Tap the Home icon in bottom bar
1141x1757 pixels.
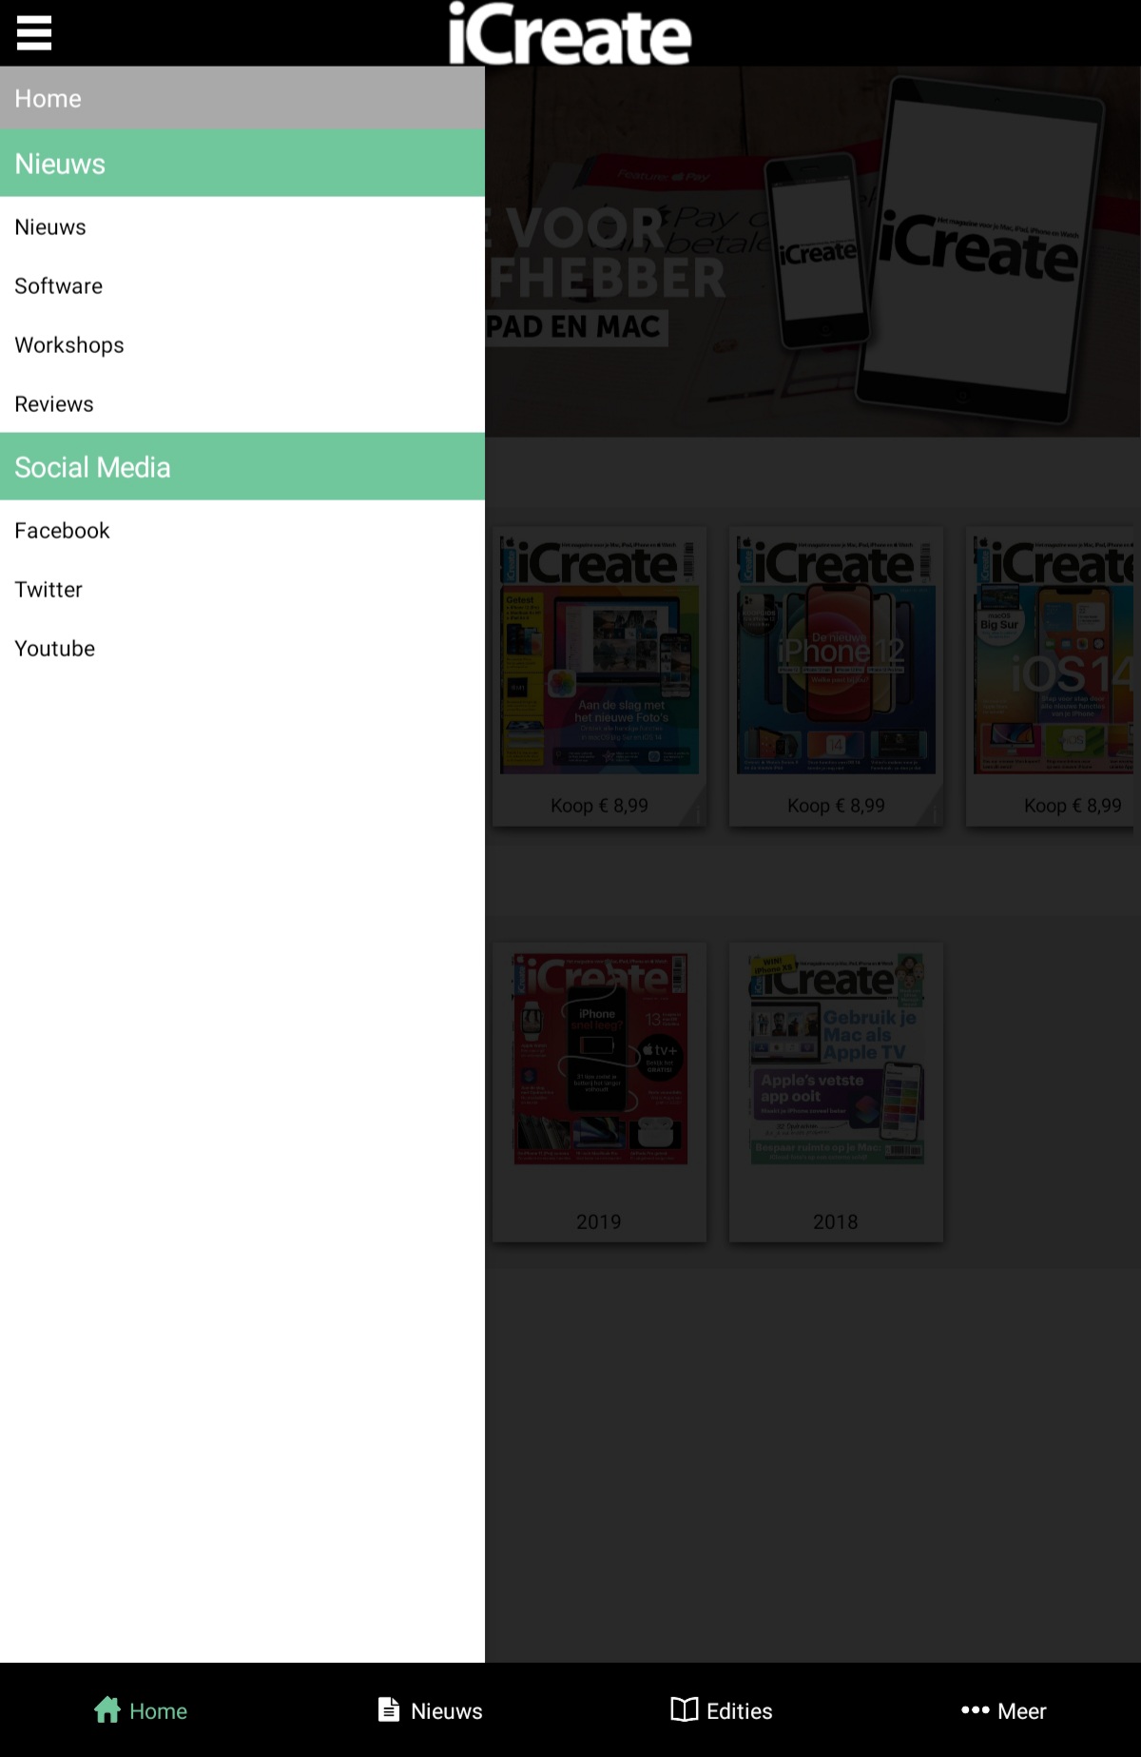pos(107,1709)
